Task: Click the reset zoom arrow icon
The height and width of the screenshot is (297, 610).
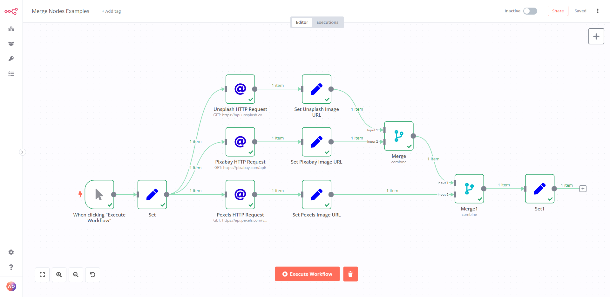Action: [x=92, y=274]
